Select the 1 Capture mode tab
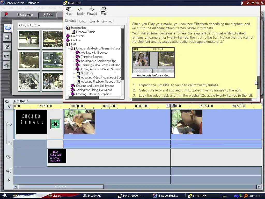265x199 pixels. click(x=25, y=15)
